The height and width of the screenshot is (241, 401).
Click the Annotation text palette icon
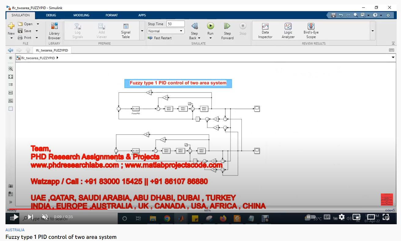point(11,93)
